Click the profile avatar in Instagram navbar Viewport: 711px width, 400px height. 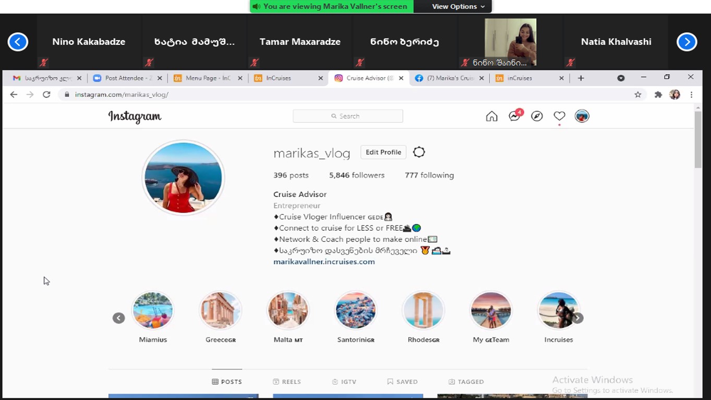[x=582, y=116]
